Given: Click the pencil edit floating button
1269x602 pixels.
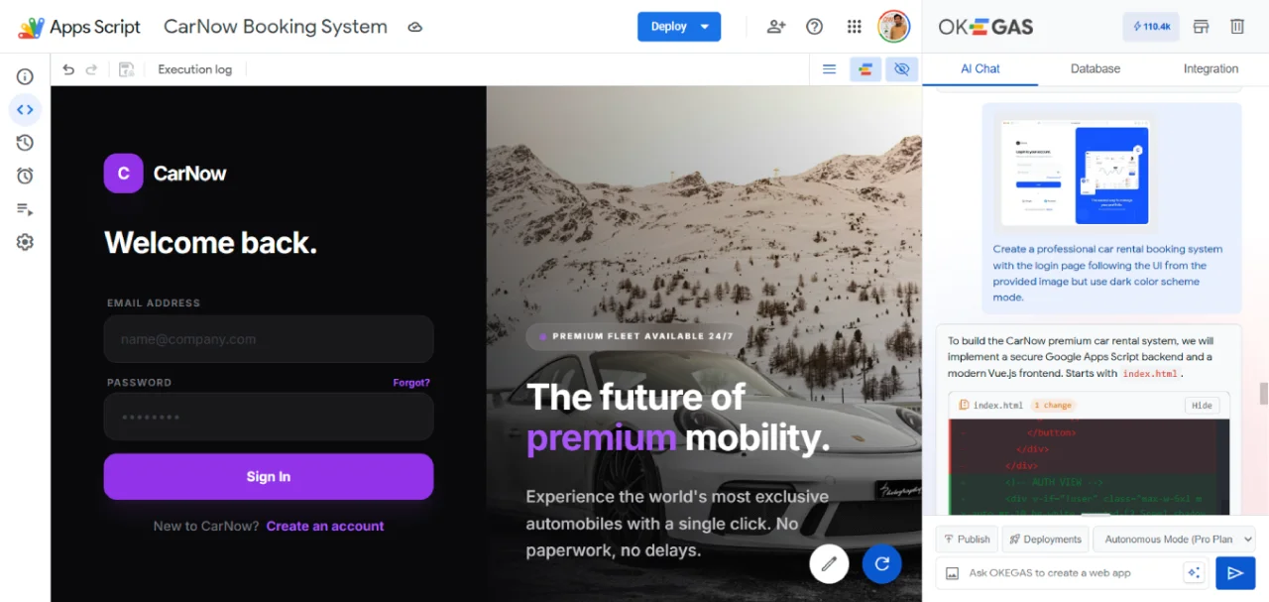Looking at the screenshot, I should click(829, 564).
